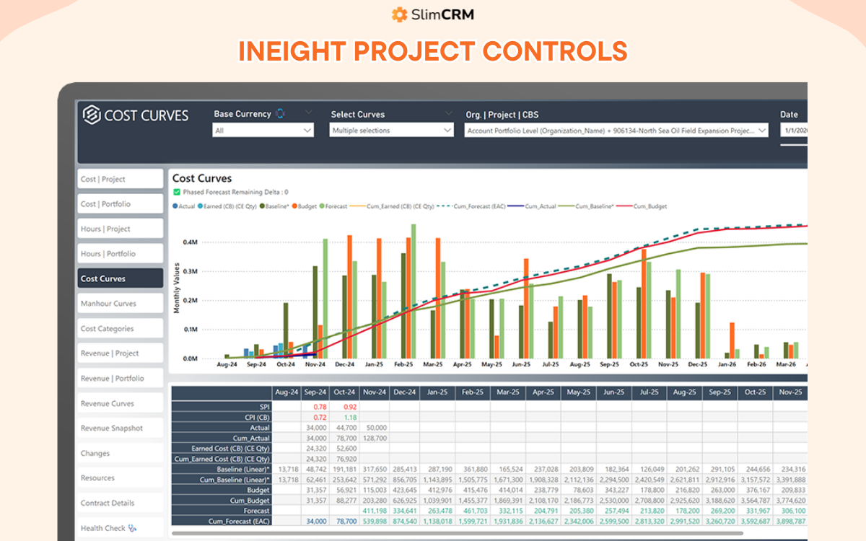
Task: Open the Base Currency dropdown
Action: (263, 131)
